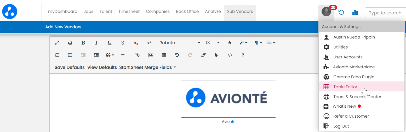The height and width of the screenshot is (132, 406).
Task: Click the Type to search field
Action: [x=385, y=13]
